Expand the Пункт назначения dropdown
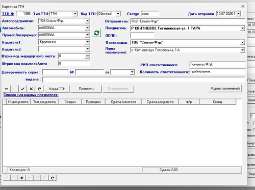The height and width of the screenshot is (190, 255). (242, 50)
